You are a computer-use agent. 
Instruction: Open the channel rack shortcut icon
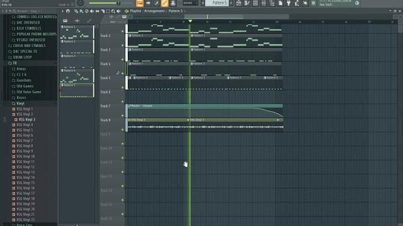[x=255, y=3]
